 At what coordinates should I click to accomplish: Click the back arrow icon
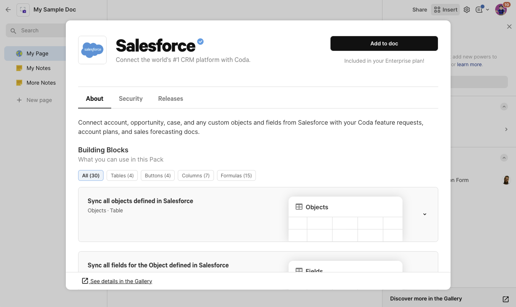pyautogui.click(x=8, y=10)
